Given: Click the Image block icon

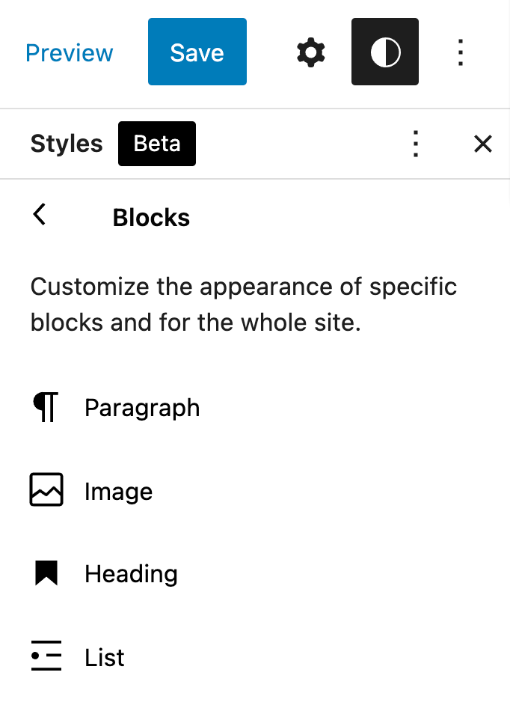Looking at the screenshot, I should [x=46, y=491].
